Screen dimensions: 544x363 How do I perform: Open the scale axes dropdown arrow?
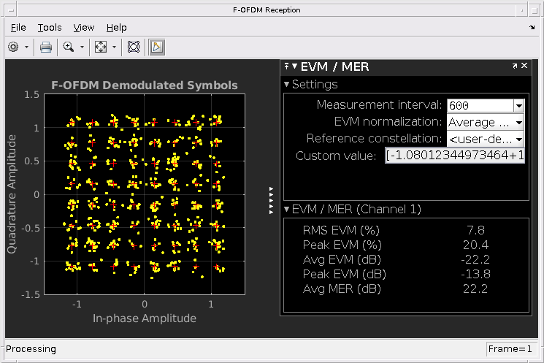(114, 47)
